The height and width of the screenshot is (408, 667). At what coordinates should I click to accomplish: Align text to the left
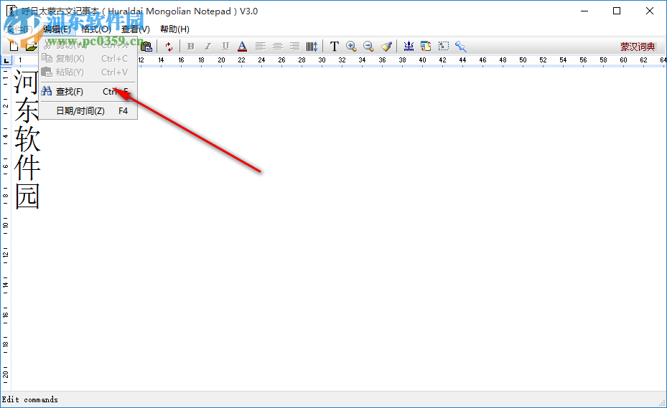coord(261,47)
